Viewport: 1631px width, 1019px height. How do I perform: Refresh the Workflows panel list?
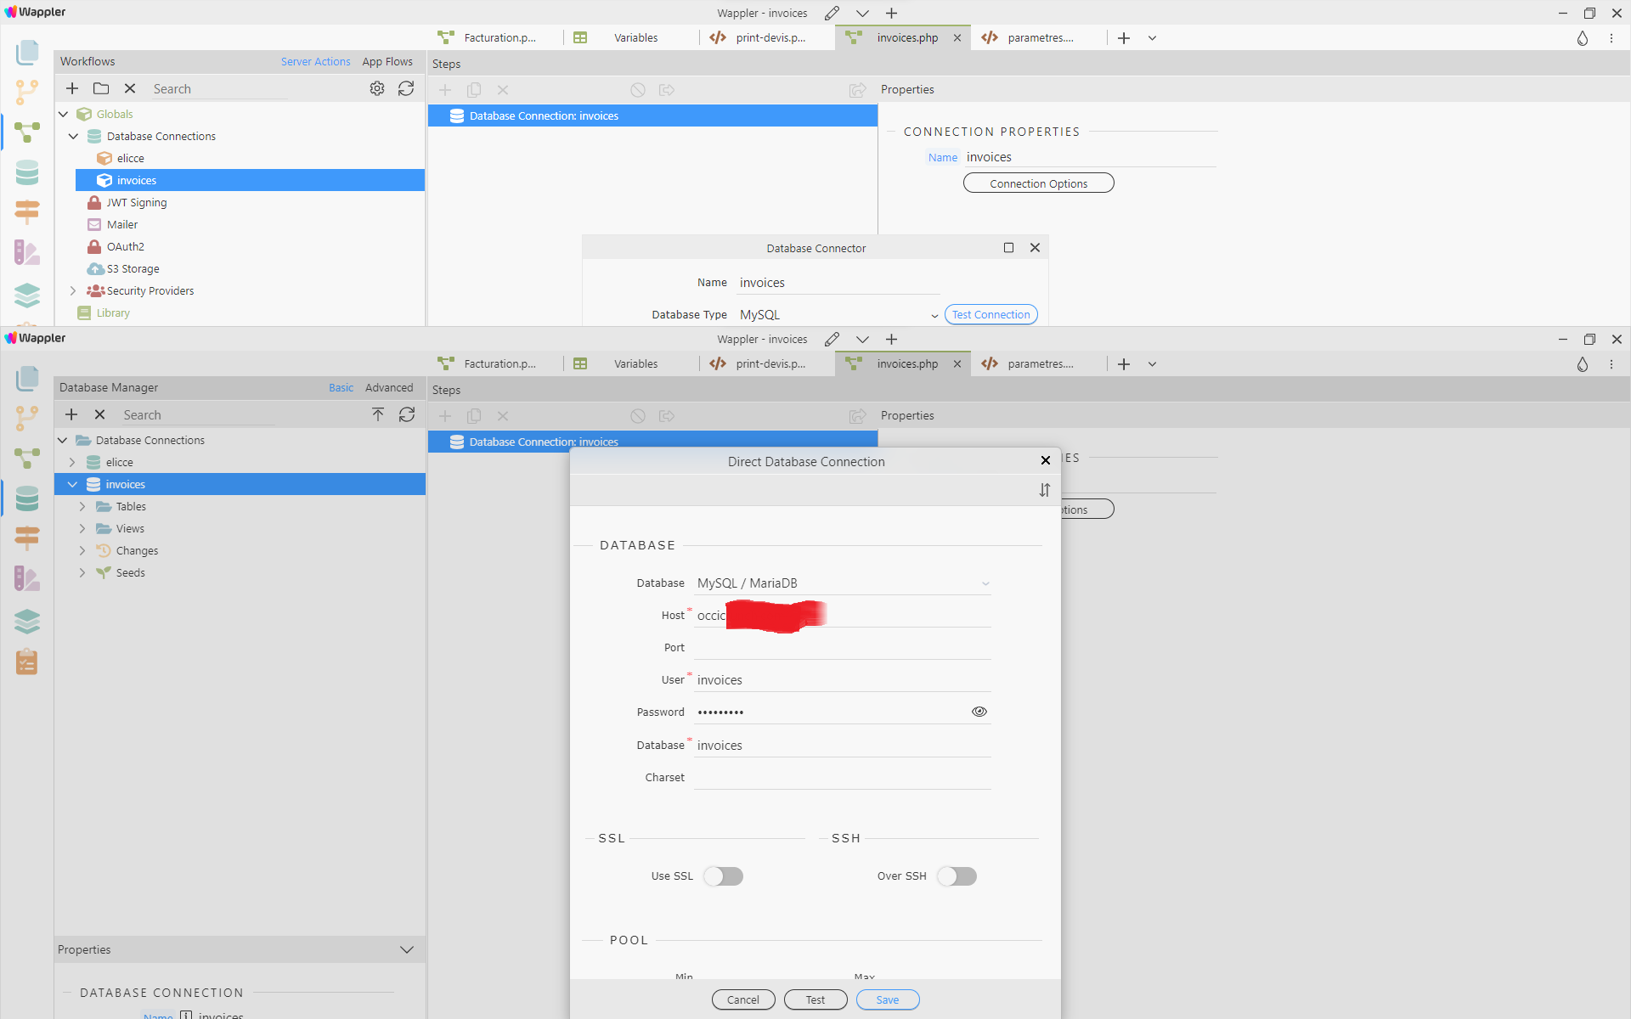tap(406, 88)
